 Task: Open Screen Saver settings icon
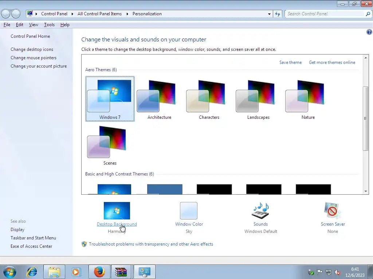pos(333,211)
